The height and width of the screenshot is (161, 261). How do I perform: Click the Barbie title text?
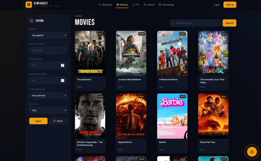(162, 142)
